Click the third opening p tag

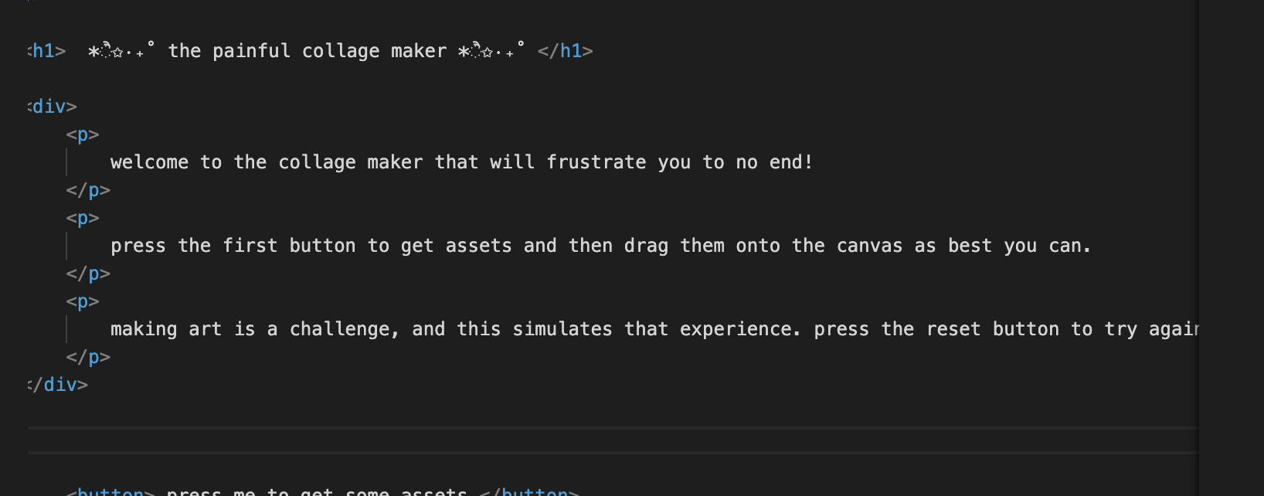pos(83,301)
